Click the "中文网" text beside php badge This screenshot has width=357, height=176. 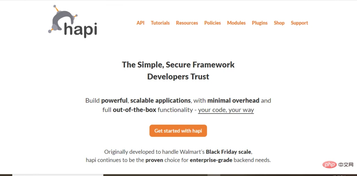pyautogui.click(x=345, y=164)
